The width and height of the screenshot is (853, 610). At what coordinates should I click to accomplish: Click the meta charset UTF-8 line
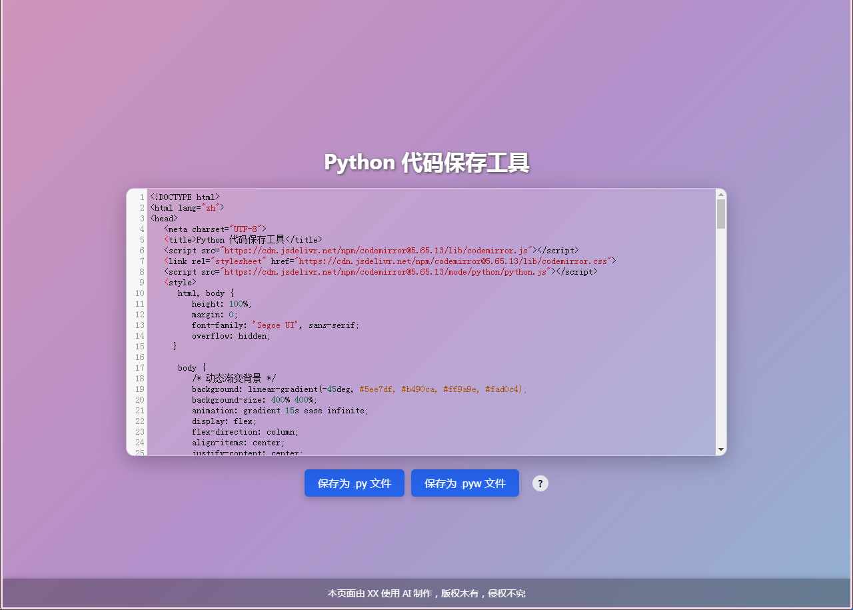215,229
